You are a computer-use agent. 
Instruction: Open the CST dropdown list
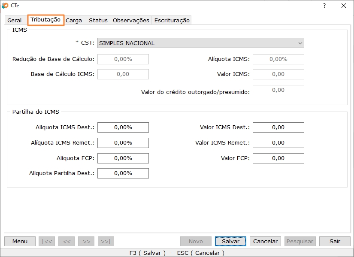point(200,43)
